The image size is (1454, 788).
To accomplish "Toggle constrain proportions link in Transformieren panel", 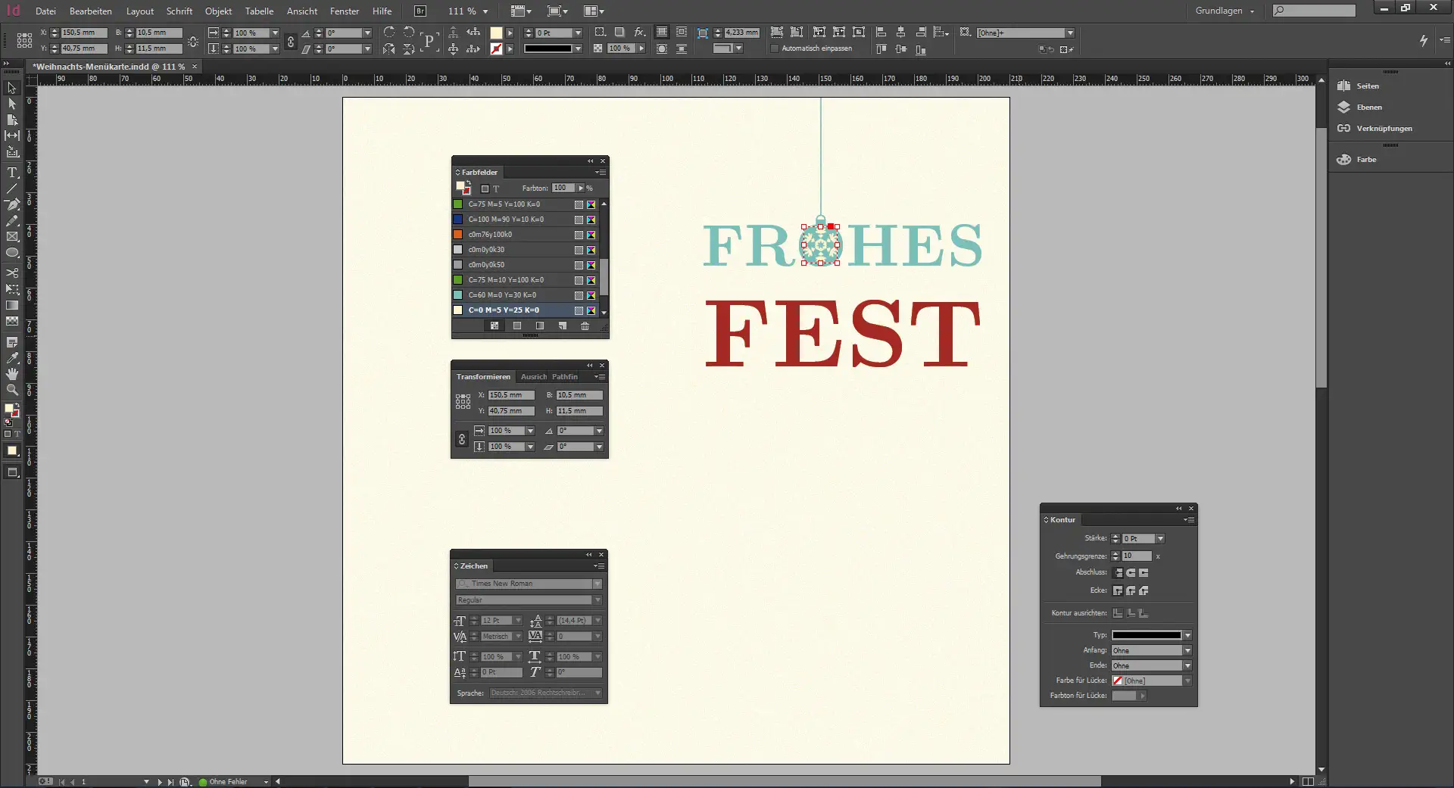I will (462, 439).
